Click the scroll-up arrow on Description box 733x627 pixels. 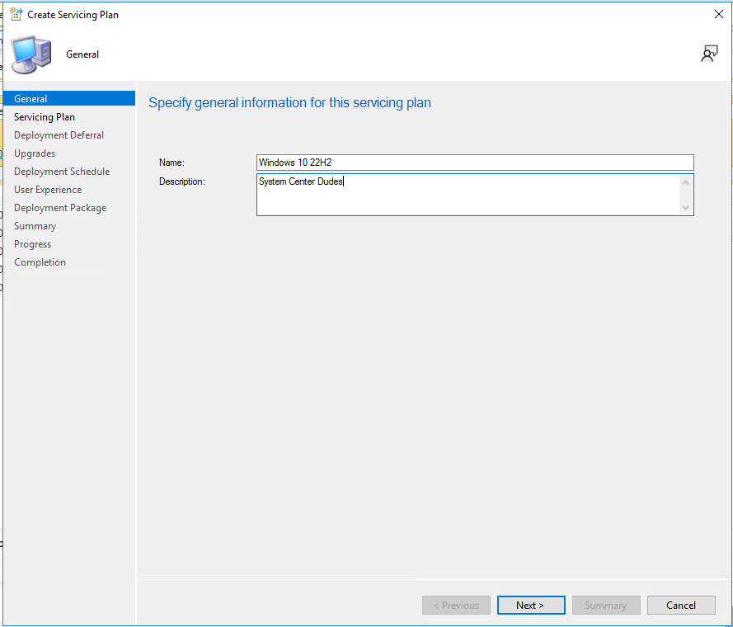[x=686, y=181]
